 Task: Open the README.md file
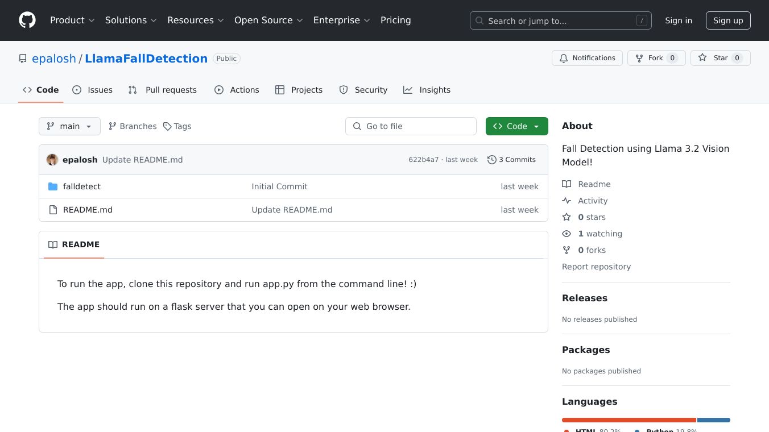pos(88,210)
